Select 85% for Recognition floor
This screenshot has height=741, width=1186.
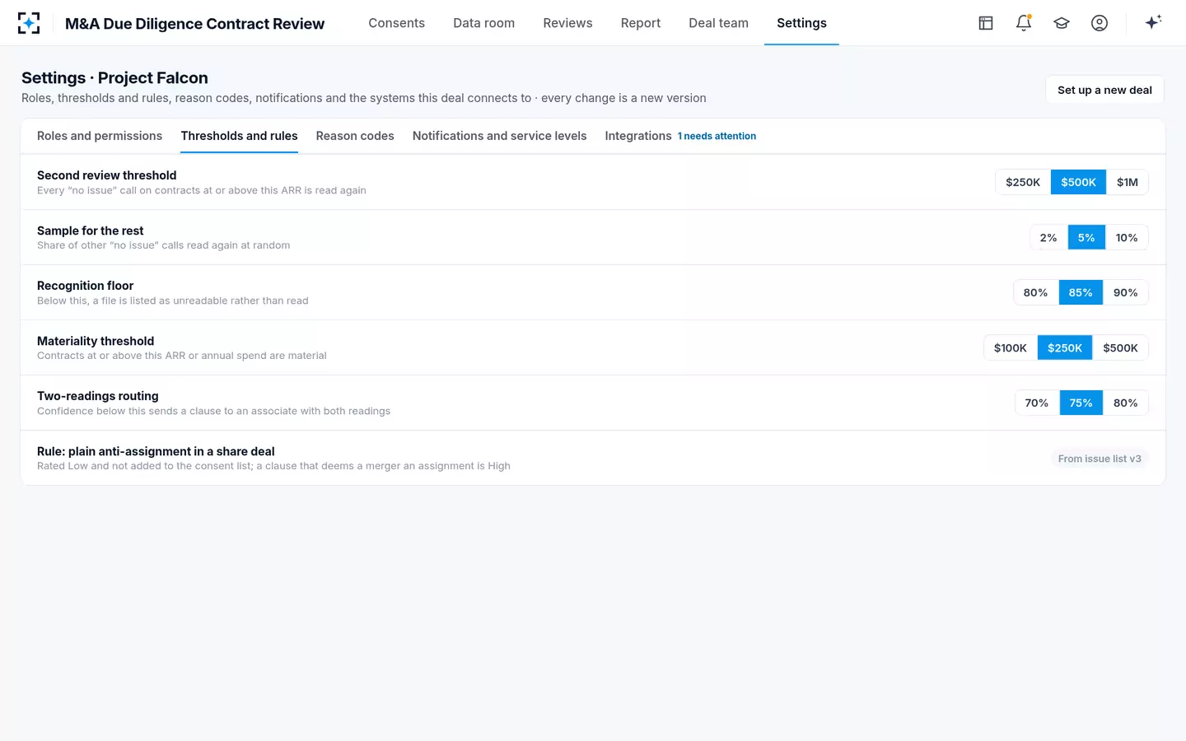(1081, 292)
